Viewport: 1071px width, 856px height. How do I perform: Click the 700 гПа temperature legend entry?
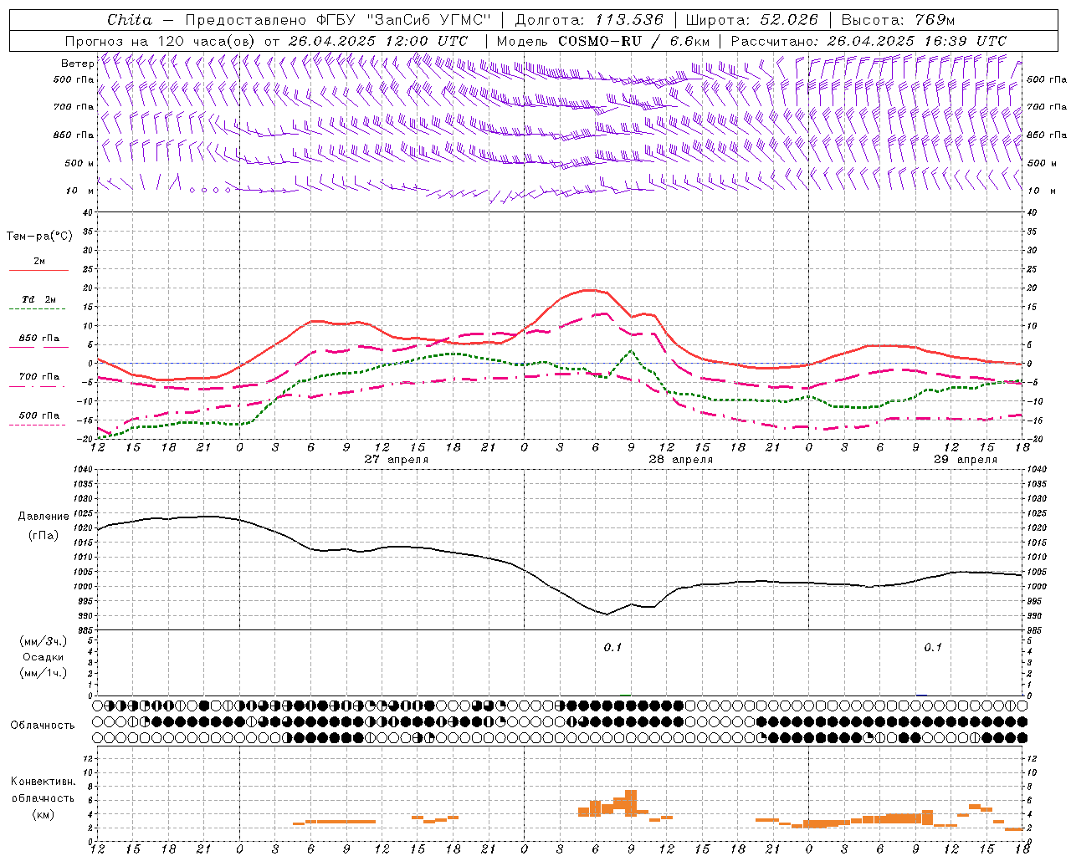(x=38, y=377)
